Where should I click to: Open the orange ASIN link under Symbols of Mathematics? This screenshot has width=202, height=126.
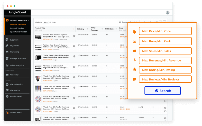click(47, 70)
